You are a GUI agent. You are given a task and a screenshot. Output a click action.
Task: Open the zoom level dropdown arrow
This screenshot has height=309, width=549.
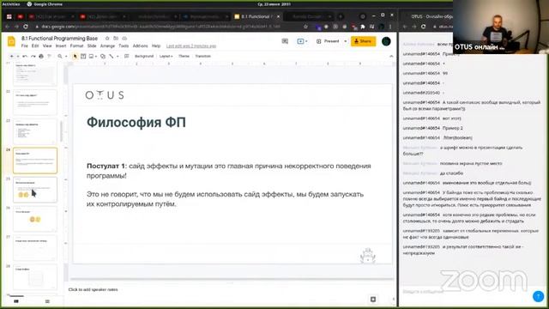66,56
